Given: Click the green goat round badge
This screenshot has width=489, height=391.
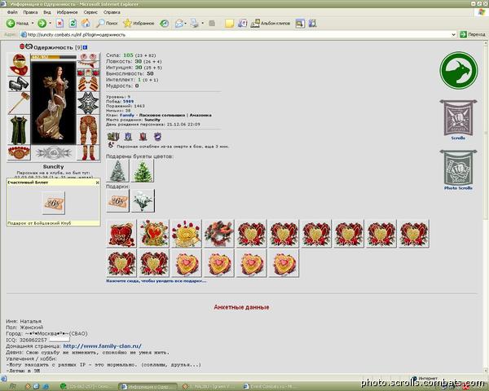Looking at the screenshot, I should click(x=458, y=70).
